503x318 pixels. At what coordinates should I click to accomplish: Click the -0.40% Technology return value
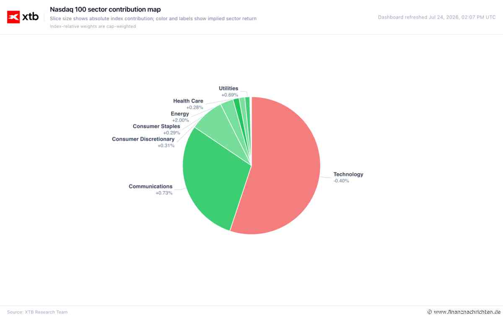tap(341, 181)
